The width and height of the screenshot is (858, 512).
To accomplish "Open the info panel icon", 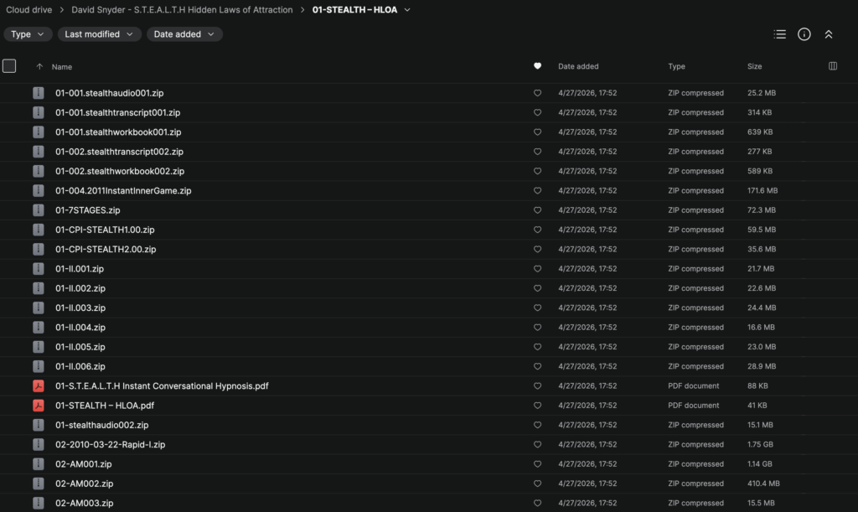I will click(x=804, y=34).
